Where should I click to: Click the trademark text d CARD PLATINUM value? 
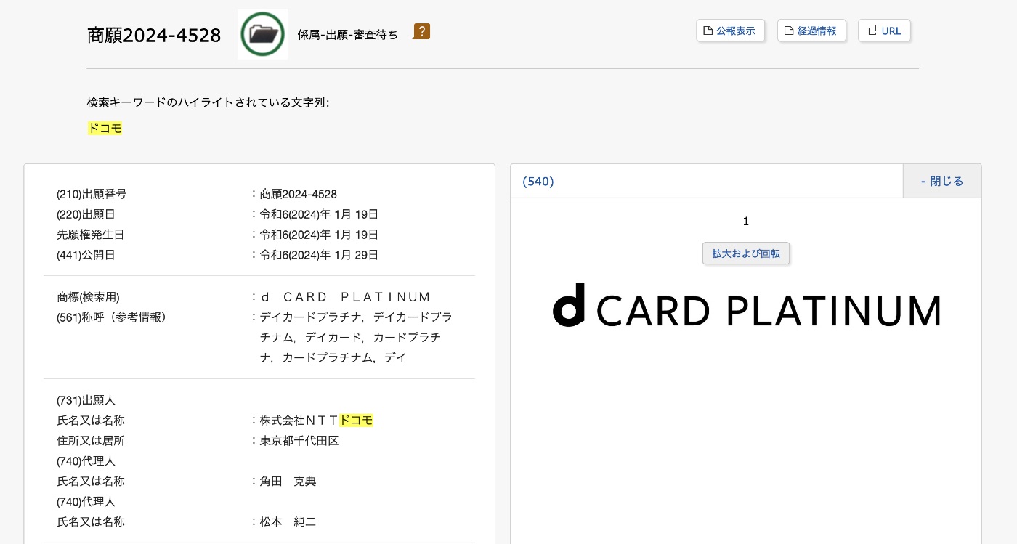[x=346, y=297]
